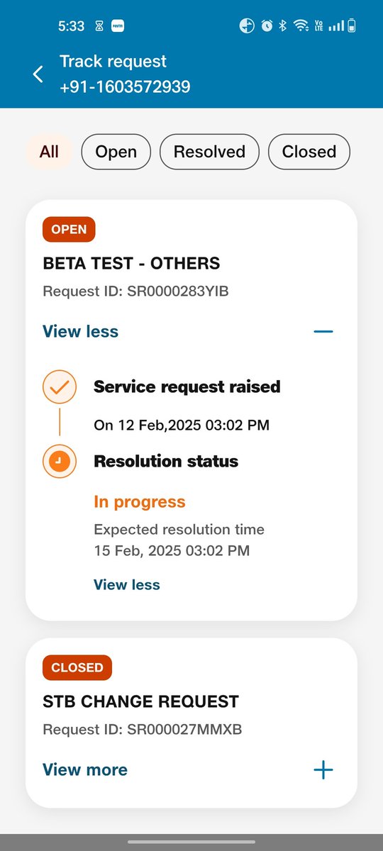This screenshot has height=851, width=383.
Task: Select the All filter chip
Action: 49,152
